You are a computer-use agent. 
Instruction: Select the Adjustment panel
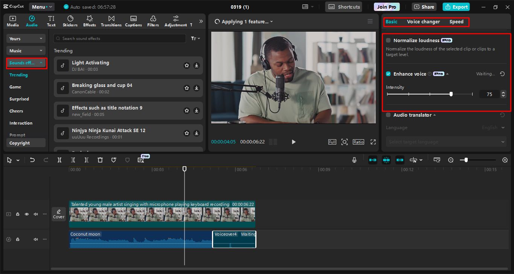click(x=175, y=21)
